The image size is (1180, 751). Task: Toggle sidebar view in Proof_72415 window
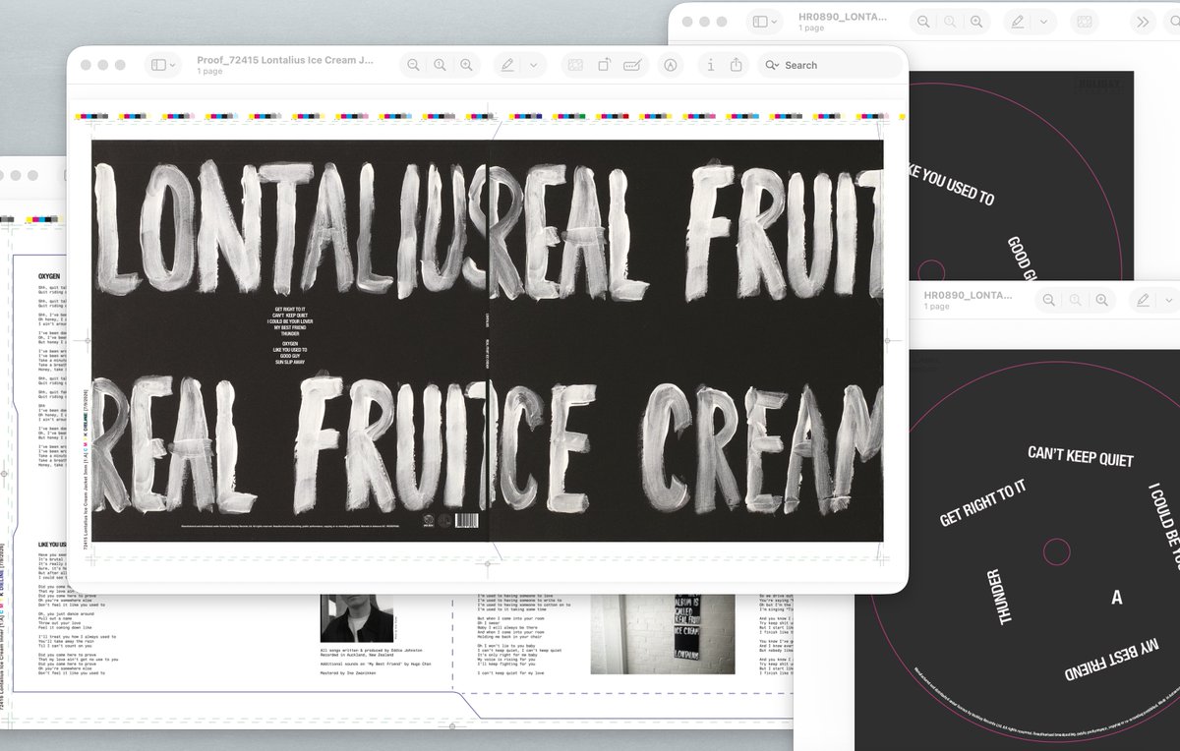(x=156, y=65)
